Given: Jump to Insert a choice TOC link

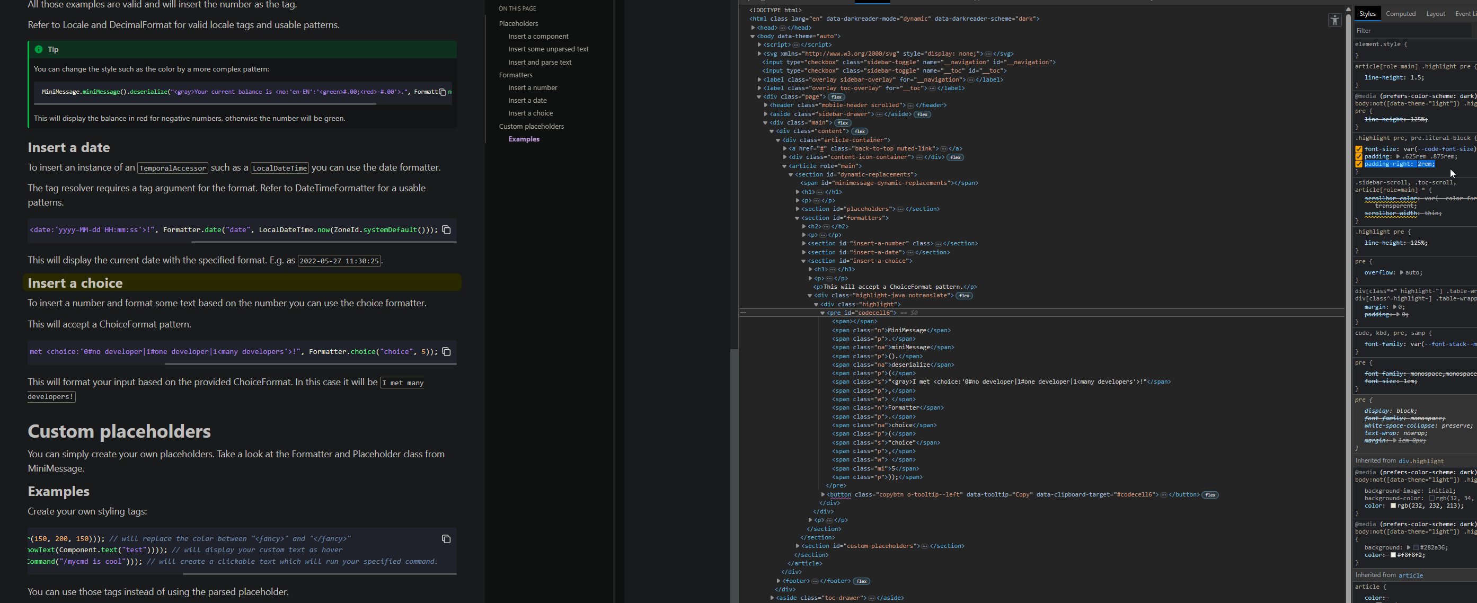Looking at the screenshot, I should pos(530,113).
